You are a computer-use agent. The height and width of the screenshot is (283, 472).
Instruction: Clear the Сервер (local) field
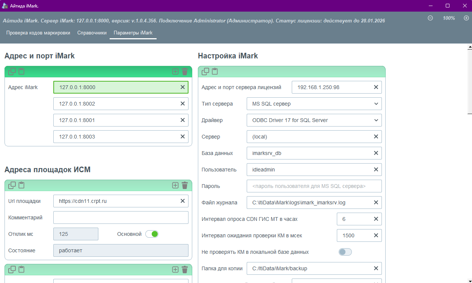coord(376,137)
